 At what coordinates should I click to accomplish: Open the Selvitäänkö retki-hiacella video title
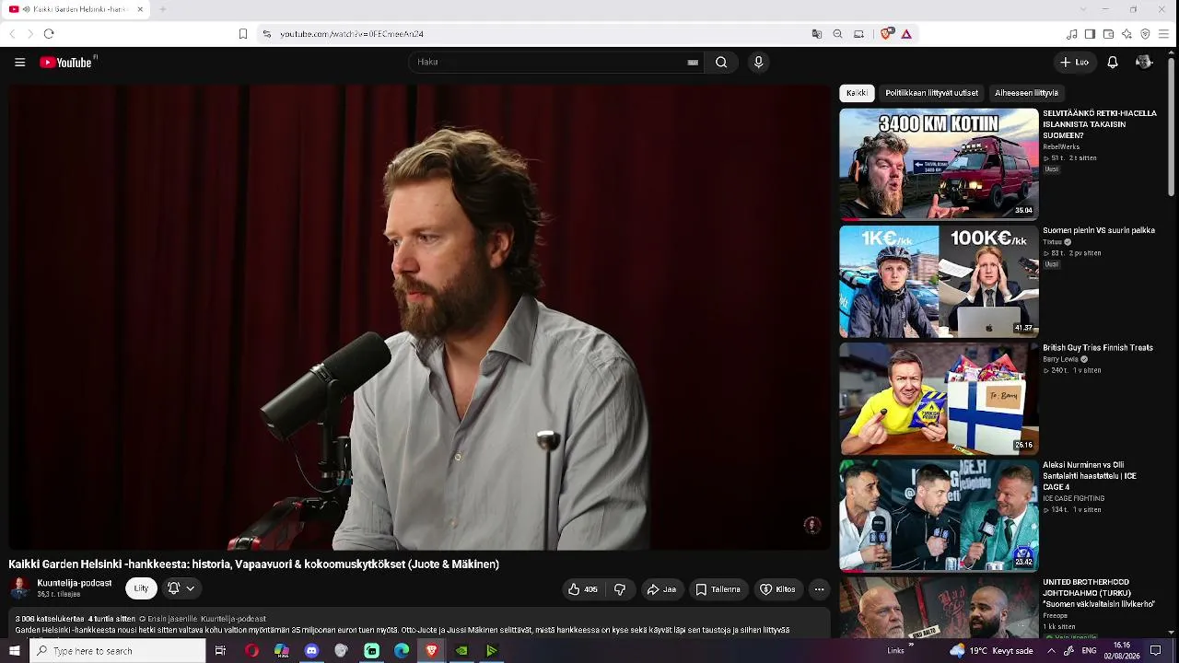click(x=1100, y=124)
